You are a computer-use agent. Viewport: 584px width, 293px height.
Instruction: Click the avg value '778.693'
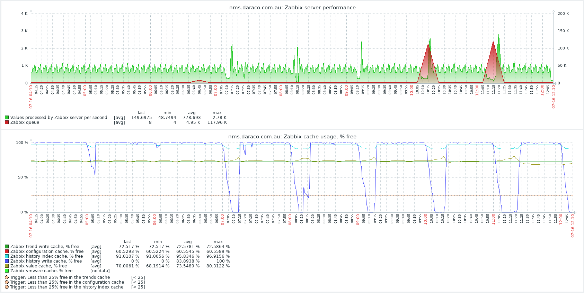[x=192, y=118]
